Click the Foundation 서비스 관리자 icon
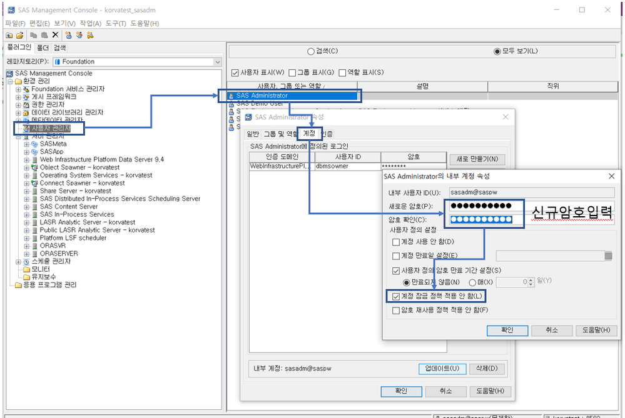The image size is (625, 418). coord(26,89)
